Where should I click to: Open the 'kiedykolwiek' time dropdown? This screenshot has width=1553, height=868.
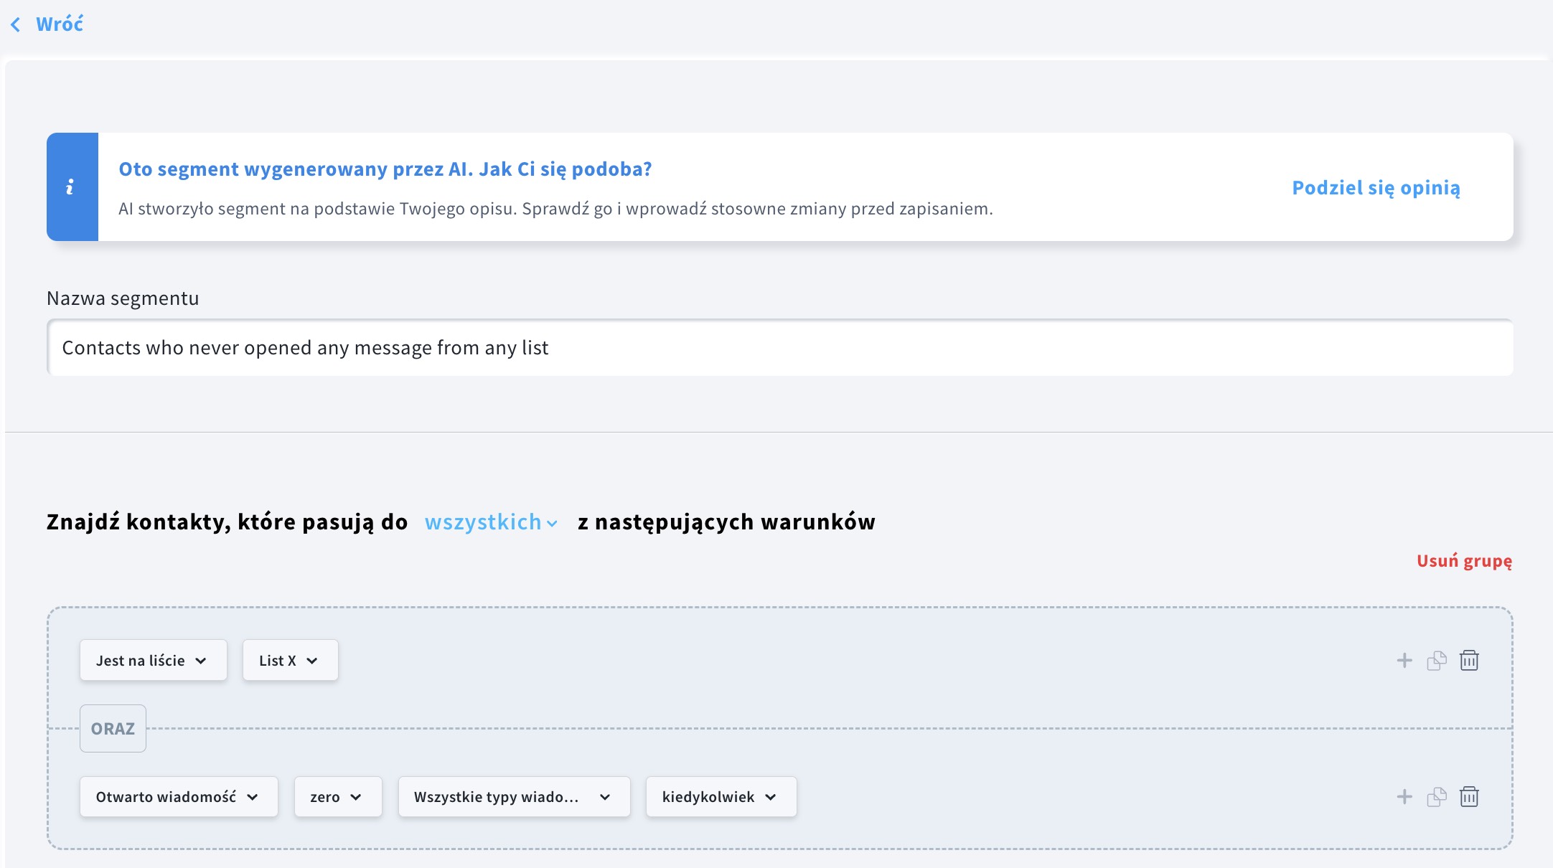tap(721, 797)
